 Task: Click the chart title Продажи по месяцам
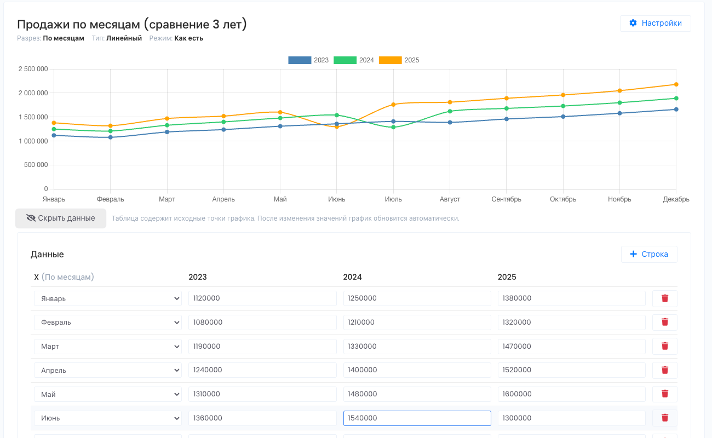point(132,24)
